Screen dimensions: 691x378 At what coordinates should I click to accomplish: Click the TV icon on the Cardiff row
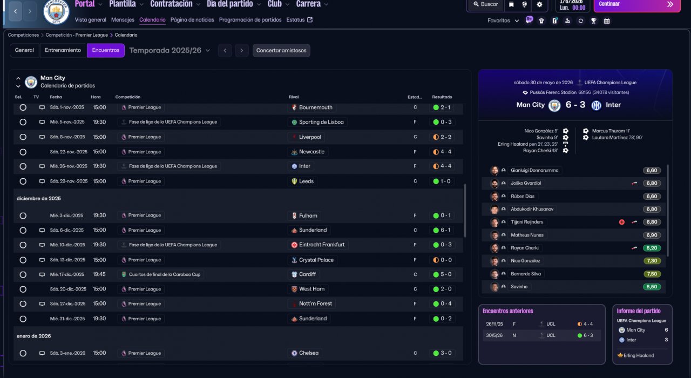42,274
